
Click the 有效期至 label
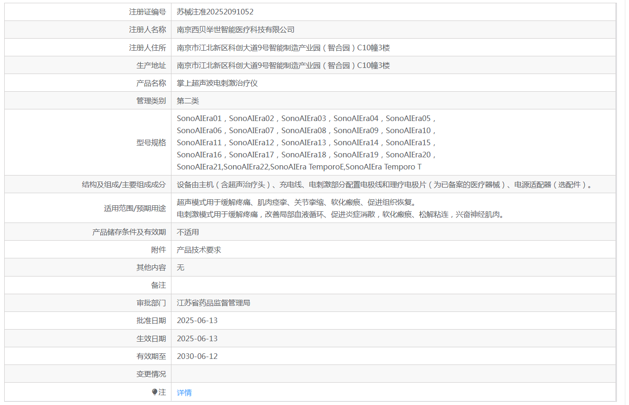151,356
